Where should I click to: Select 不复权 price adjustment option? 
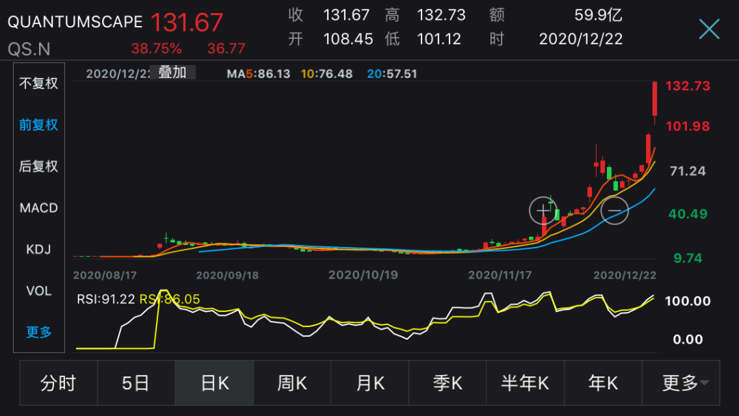tap(38, 83)
